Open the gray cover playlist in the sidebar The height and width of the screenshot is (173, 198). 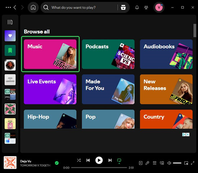coord(10,80)
